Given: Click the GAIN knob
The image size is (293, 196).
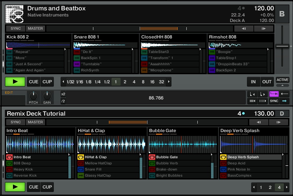Looking at the screenshot, I should (x=47, y=96).
